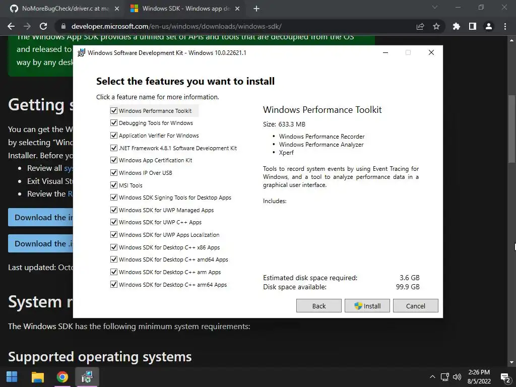Toggle Debugging Tools for Windows checkbox
This screenshot has width=516, height=387.
pyautogui.click(x=114, y=123)
